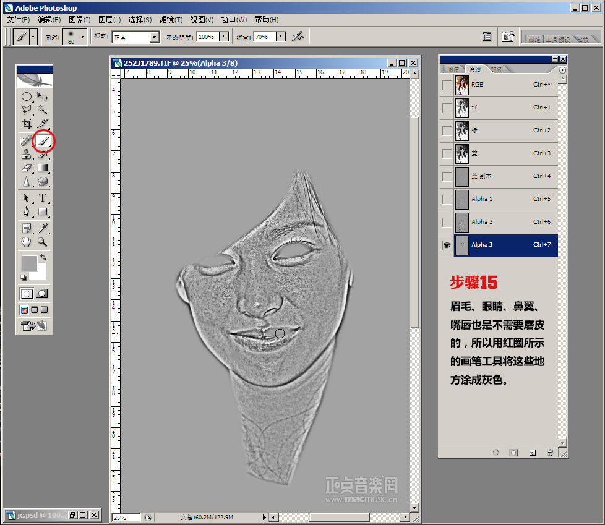Open the brush preset picker arrow
Screen dimensions: 605x525
[x=82, y=37]
